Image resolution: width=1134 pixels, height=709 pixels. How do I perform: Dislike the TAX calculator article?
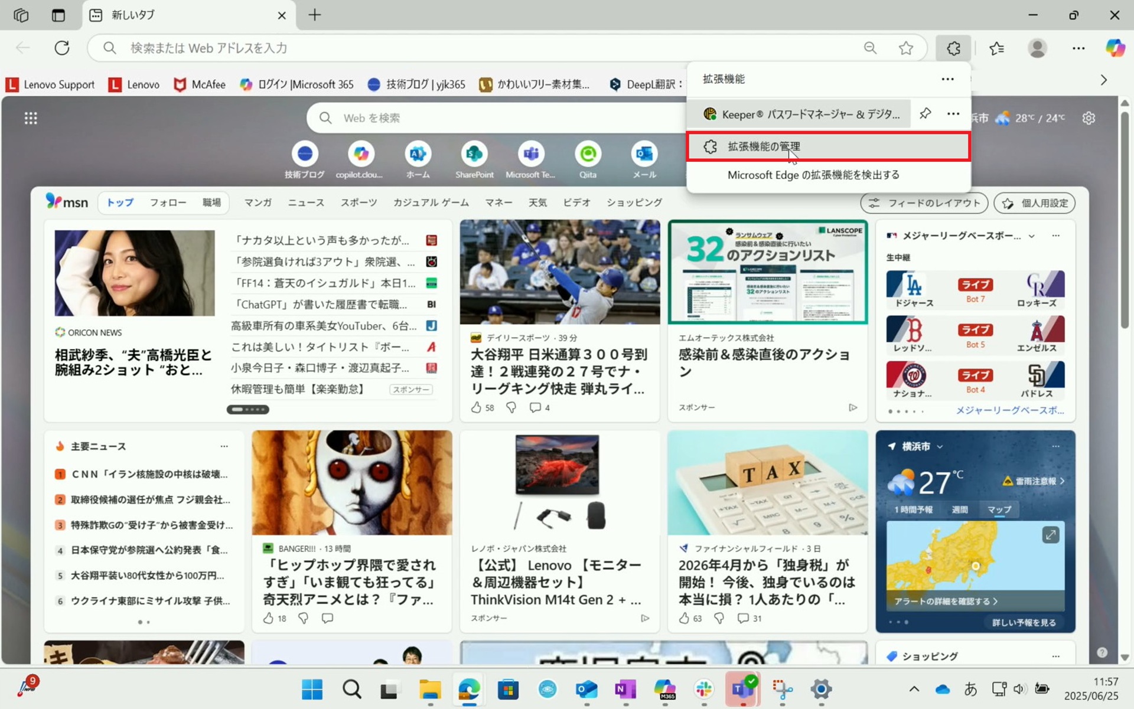coord(719,618)
